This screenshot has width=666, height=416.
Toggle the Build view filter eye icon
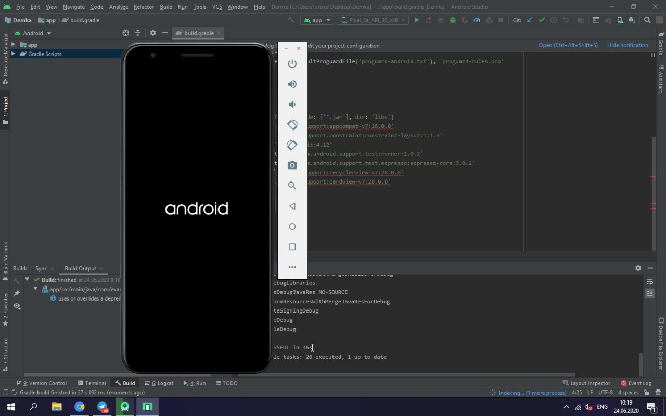point(17,306)
